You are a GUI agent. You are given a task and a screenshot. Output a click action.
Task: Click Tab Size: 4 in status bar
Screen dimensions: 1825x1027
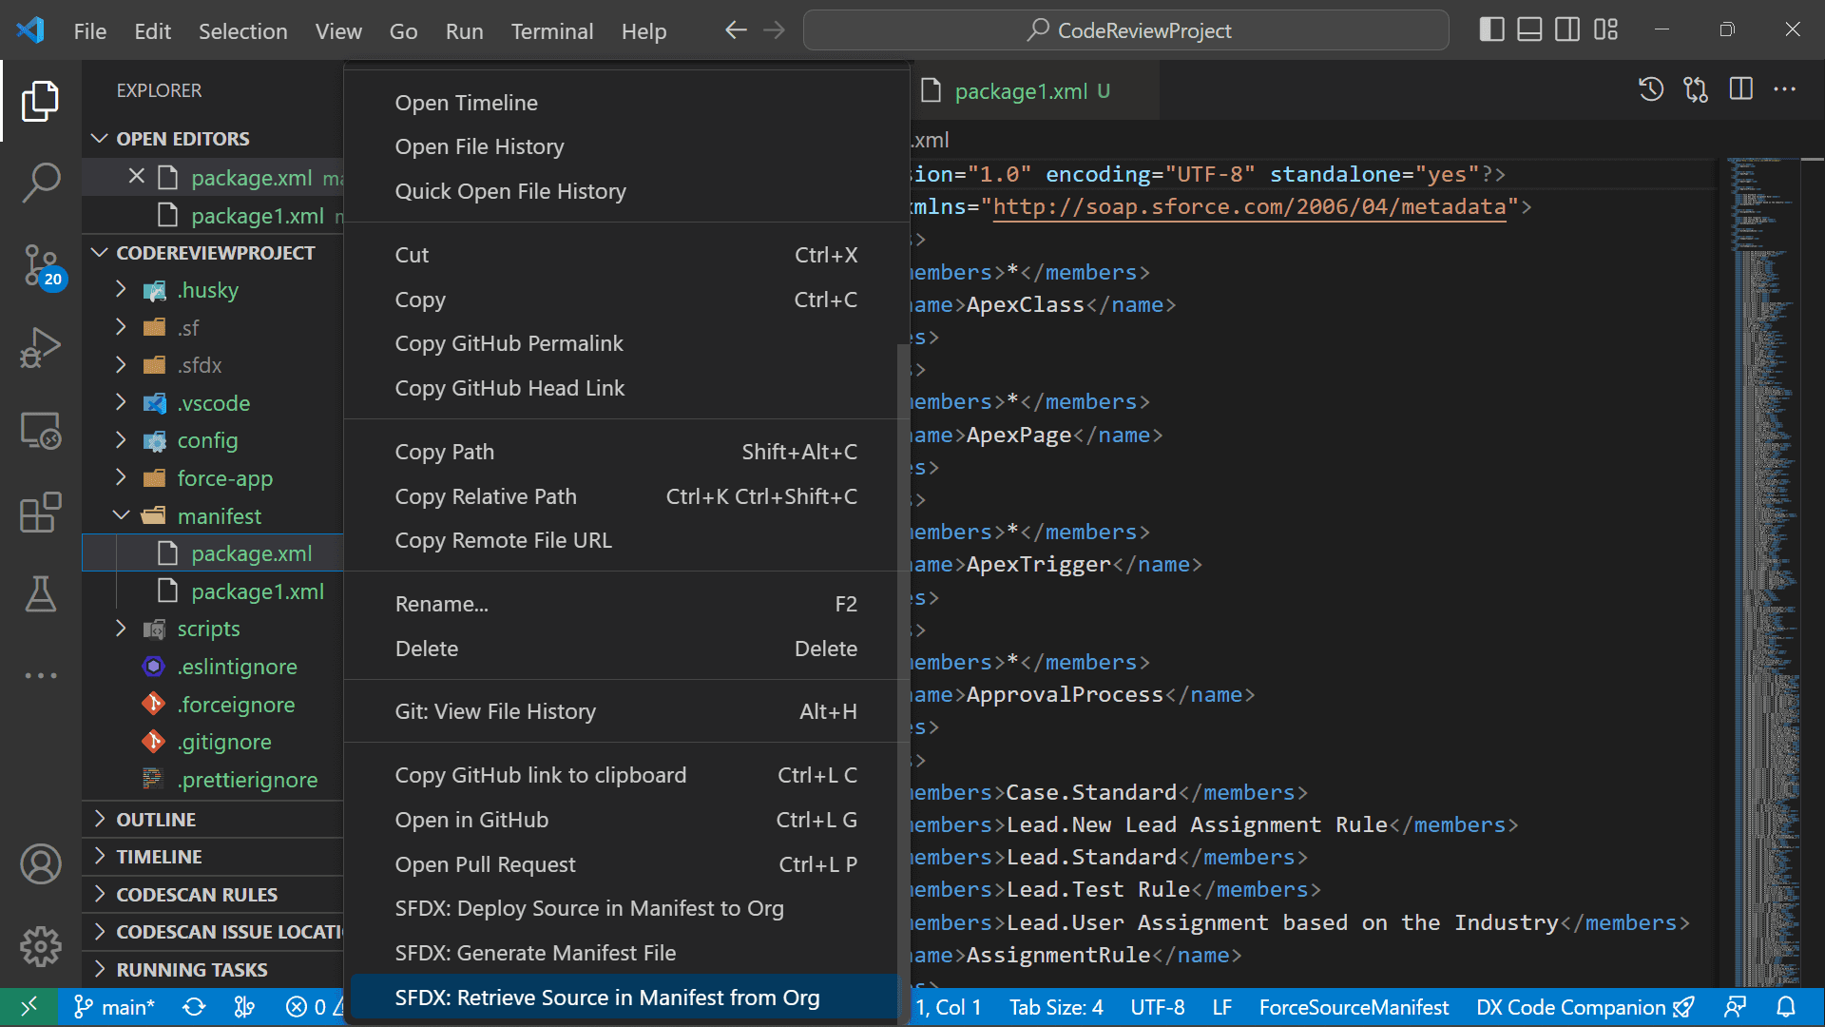(x=1056, y=1007)
